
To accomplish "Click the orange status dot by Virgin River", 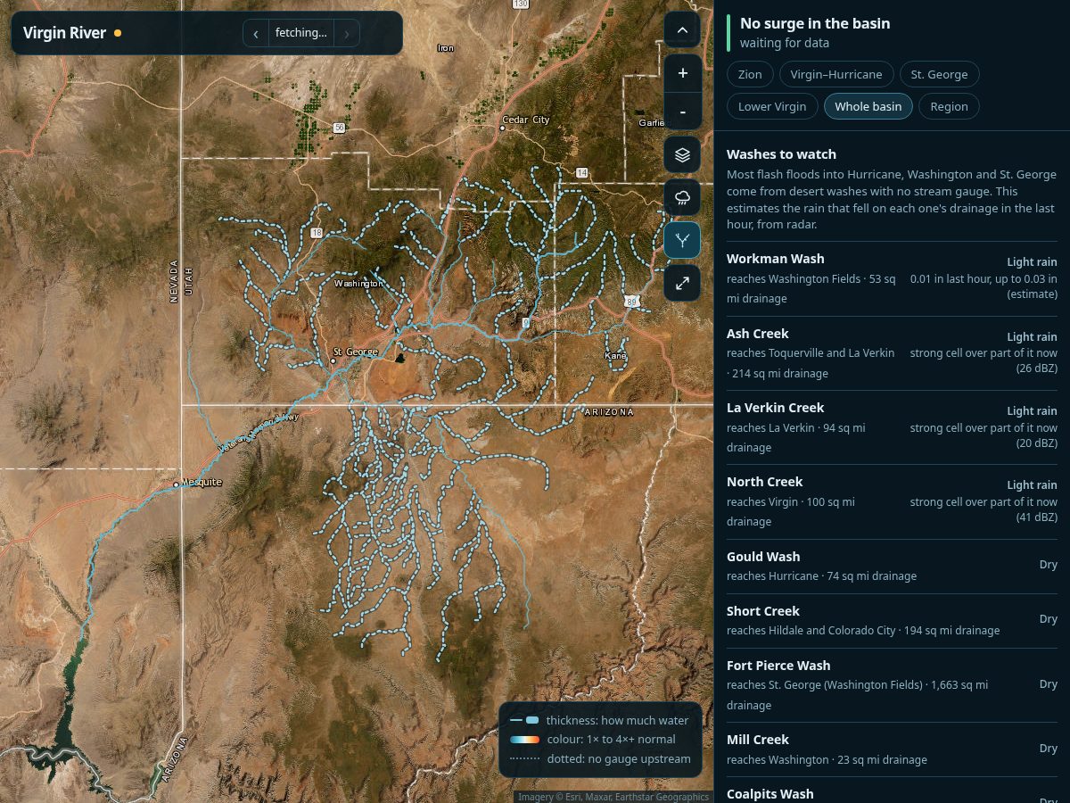I will click(118, 33).
